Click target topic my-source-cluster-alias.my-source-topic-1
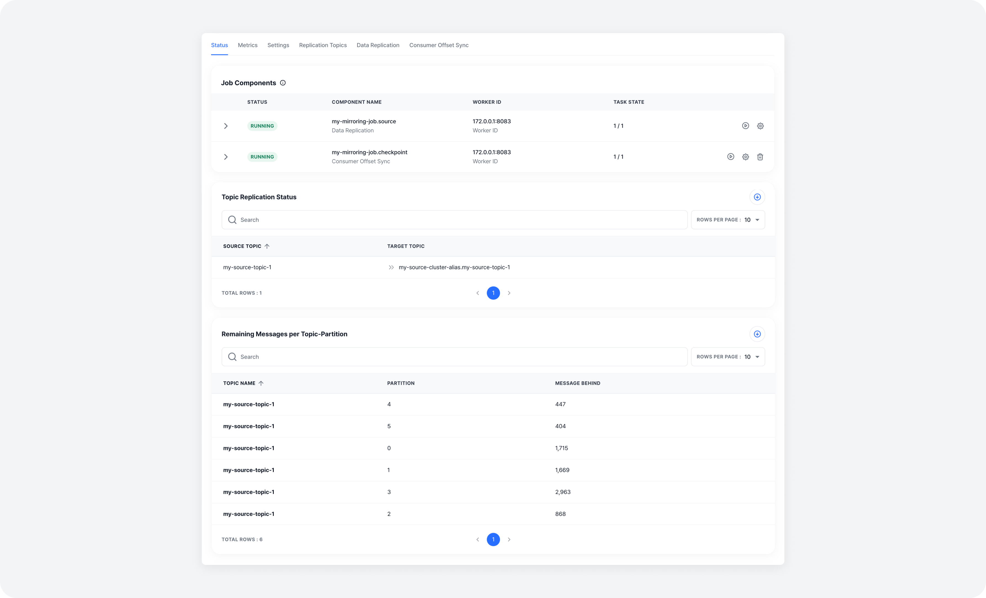986x598 pixels. tap(454, 267)
